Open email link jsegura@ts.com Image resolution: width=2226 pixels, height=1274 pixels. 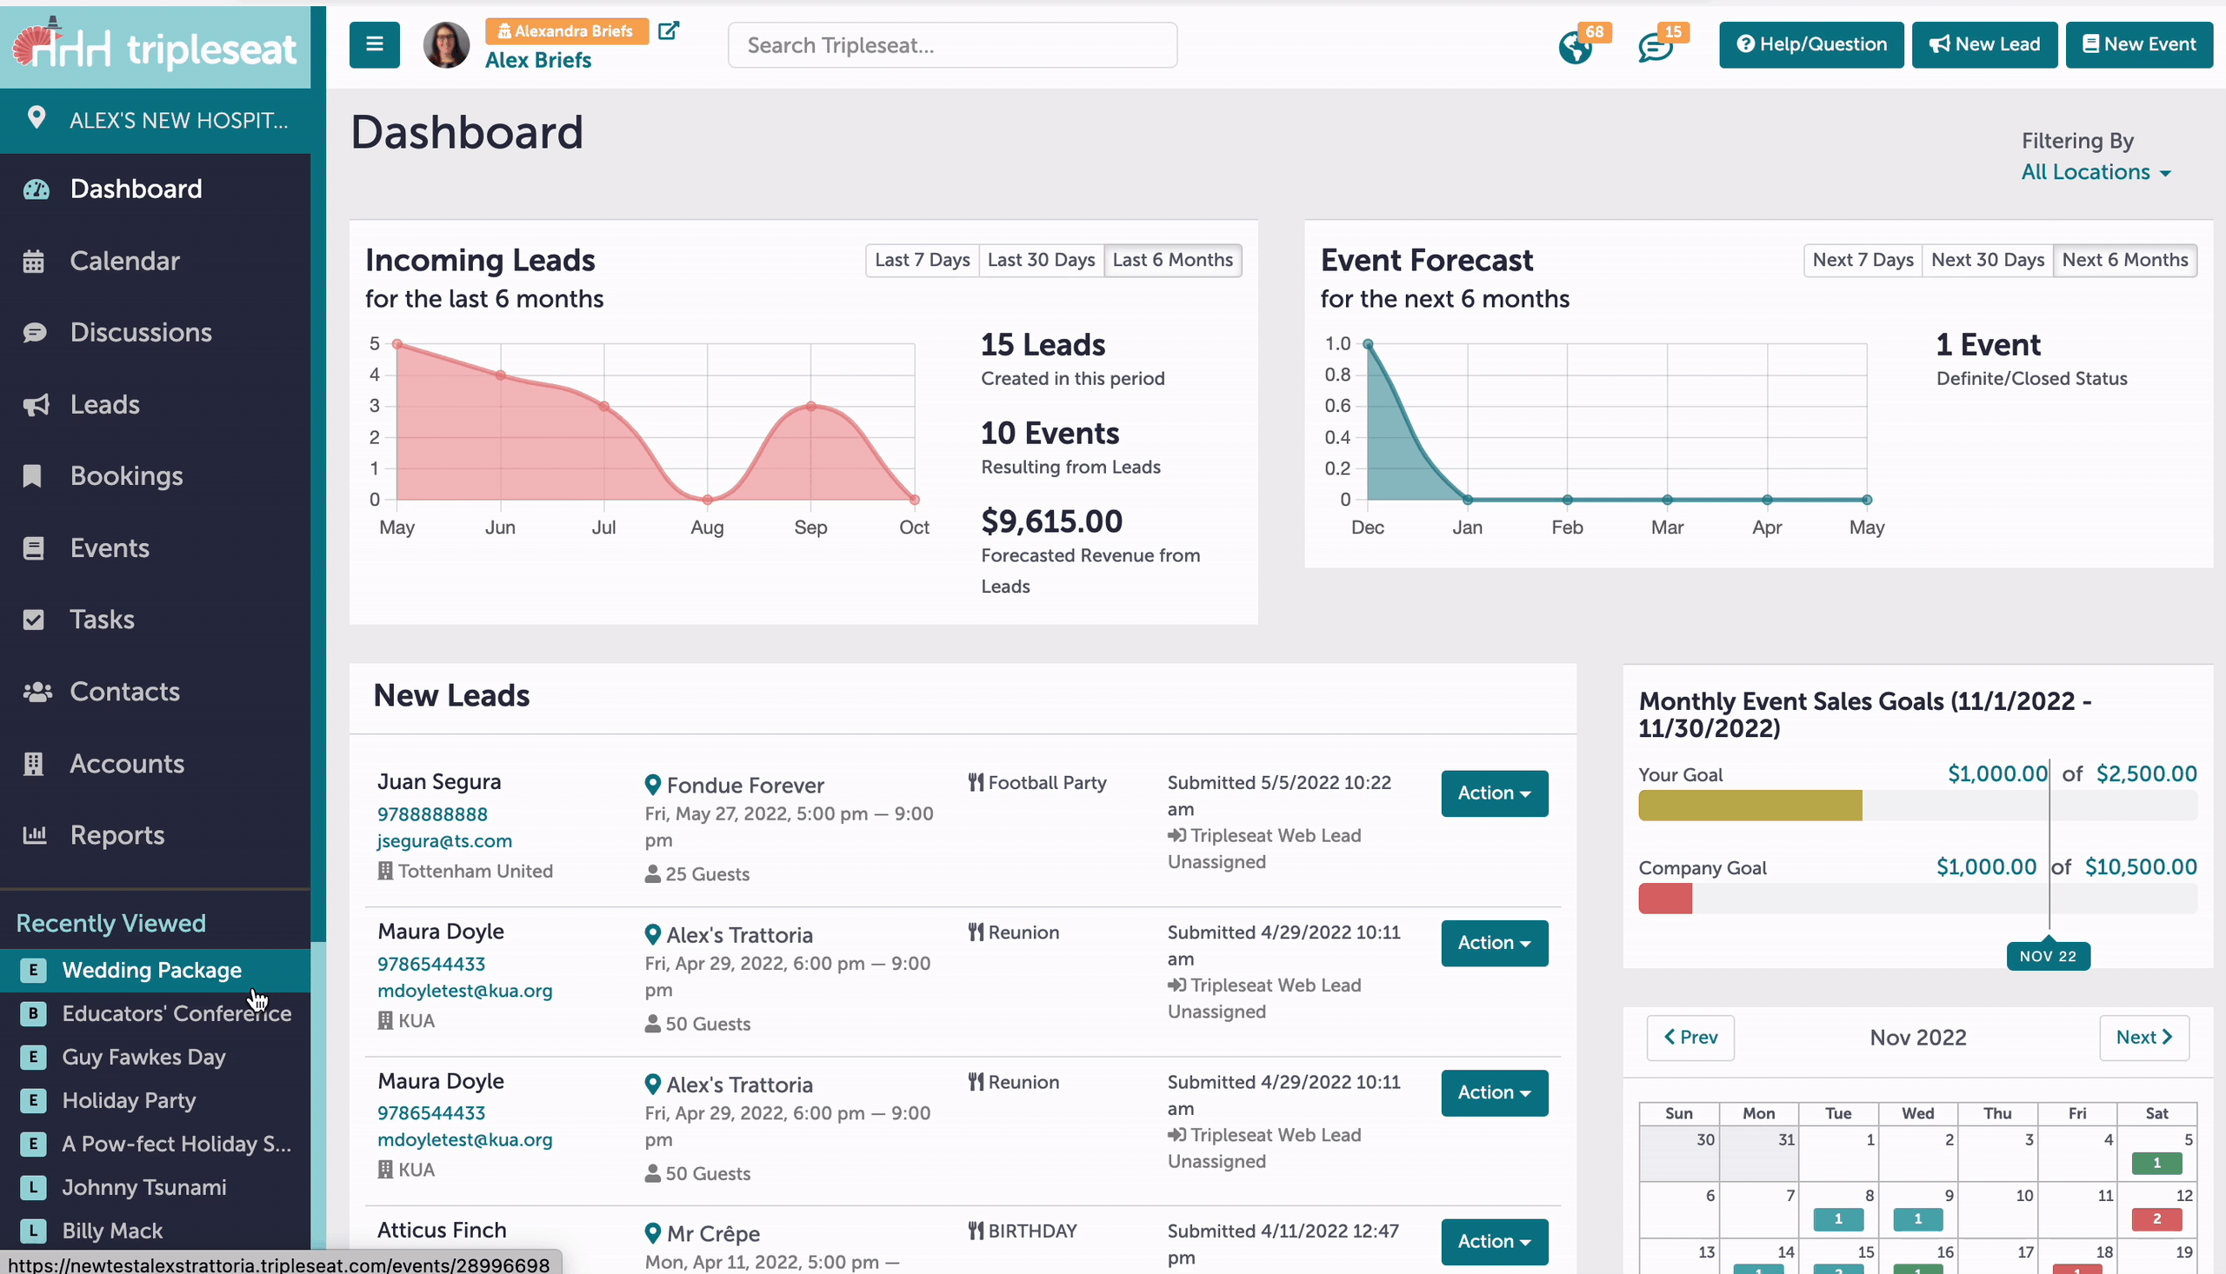pyautogui.click(x=444, y=841)
